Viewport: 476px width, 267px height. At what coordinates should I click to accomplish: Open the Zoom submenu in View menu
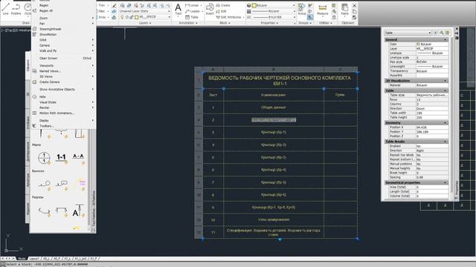pos(64,18)
